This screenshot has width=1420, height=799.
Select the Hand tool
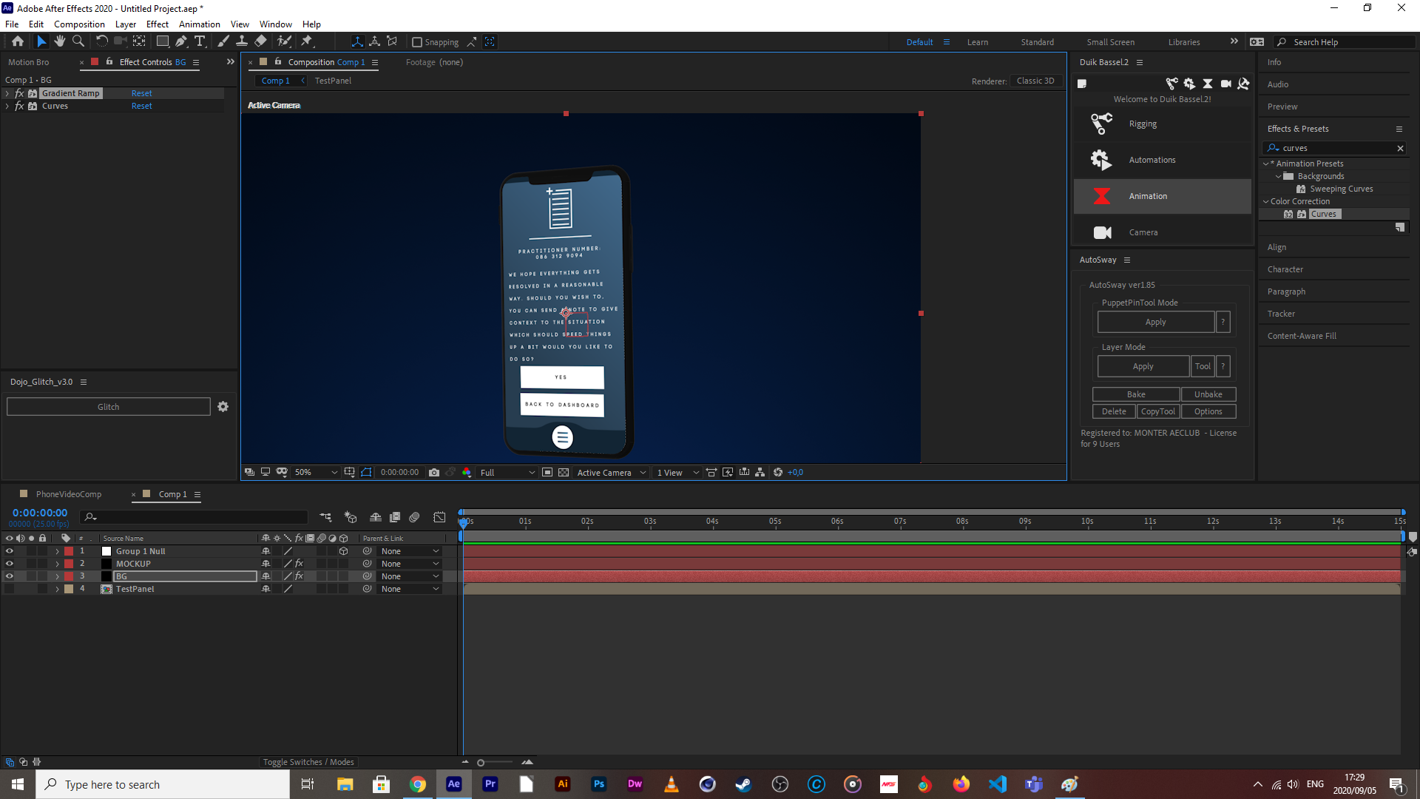click(60, 41)
